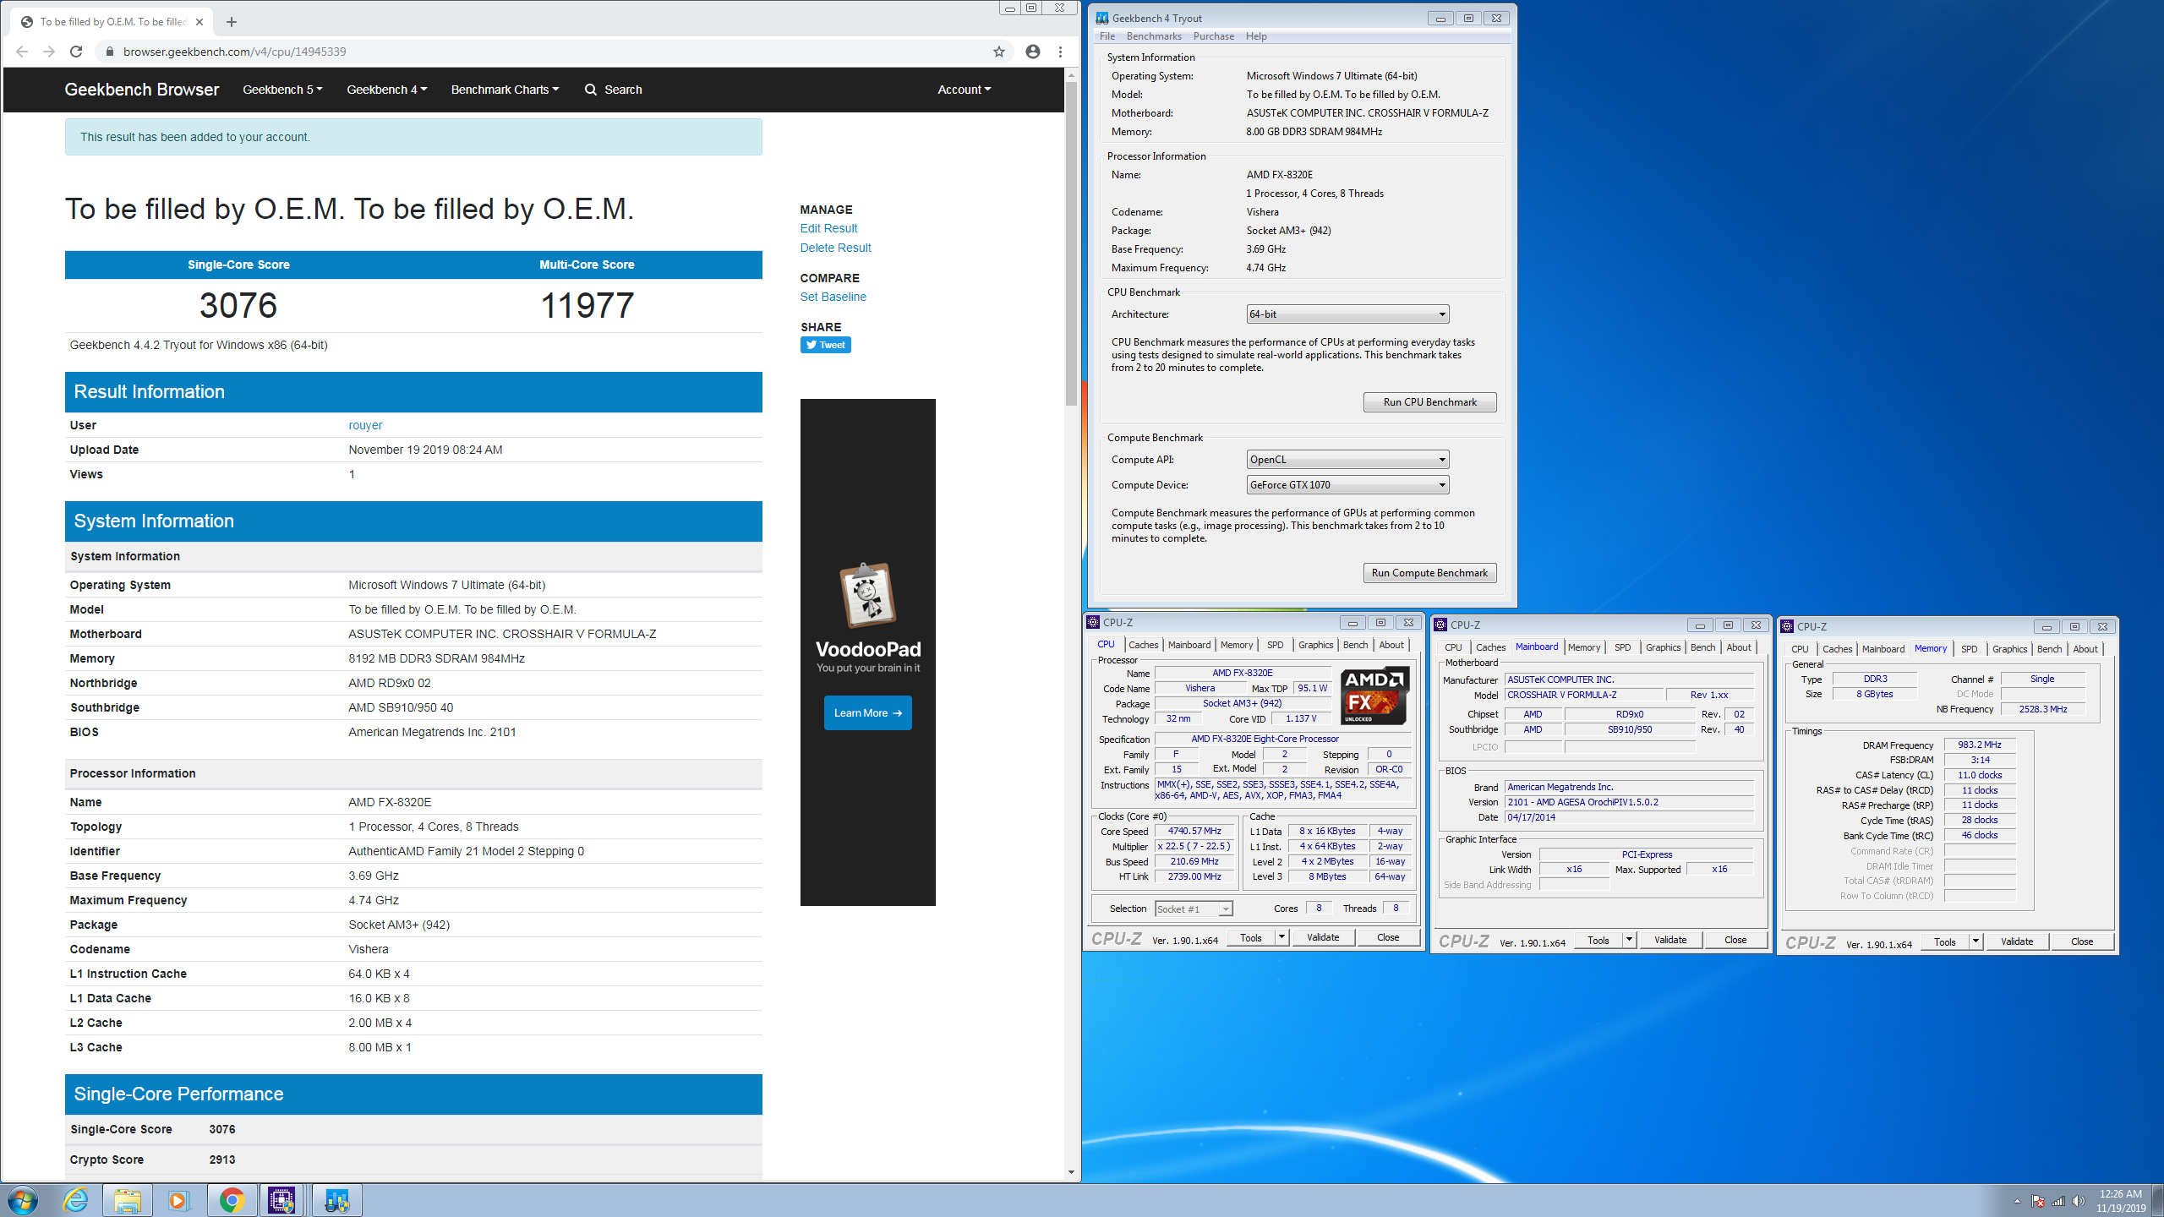This screenshot has height=1217, width=2164.
Task: Click Validate in the Memory CPU-Z window
Action: [x=2016, y=941]
